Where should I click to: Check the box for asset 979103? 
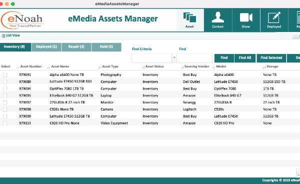(x=5, y=123)
